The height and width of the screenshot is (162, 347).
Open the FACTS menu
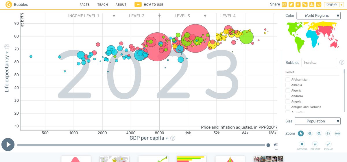pyautogui.click(x=85, y=5)
